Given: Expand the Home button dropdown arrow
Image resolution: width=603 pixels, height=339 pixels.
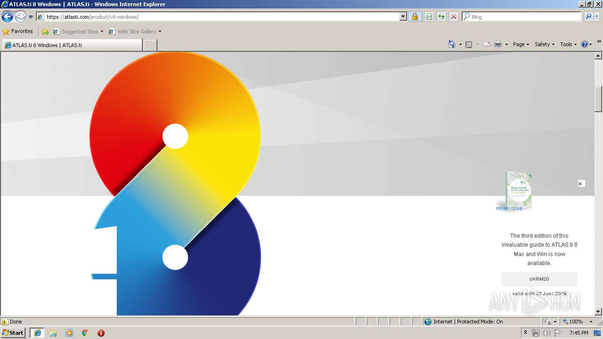Looking at the screenshot, I should click(x=460, y=45).
